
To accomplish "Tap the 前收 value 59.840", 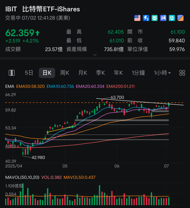I will [177, 41].
